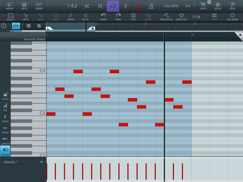The height and width of the screenshot is (182, 243).
Task: Pick the Glue tool
Action: point(41,17)
